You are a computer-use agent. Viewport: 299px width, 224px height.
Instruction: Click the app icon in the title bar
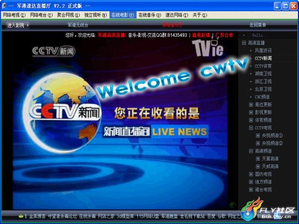click(4, 6)
